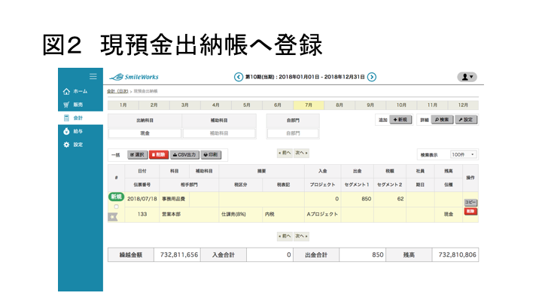Screen dimensions: 542x305
Task: Click lower 前へ pagination button
Action: pyautogui.click(x=285, y=236)
